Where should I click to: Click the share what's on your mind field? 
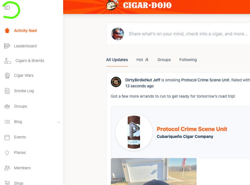pyautogui.click(x=188, y=34)
